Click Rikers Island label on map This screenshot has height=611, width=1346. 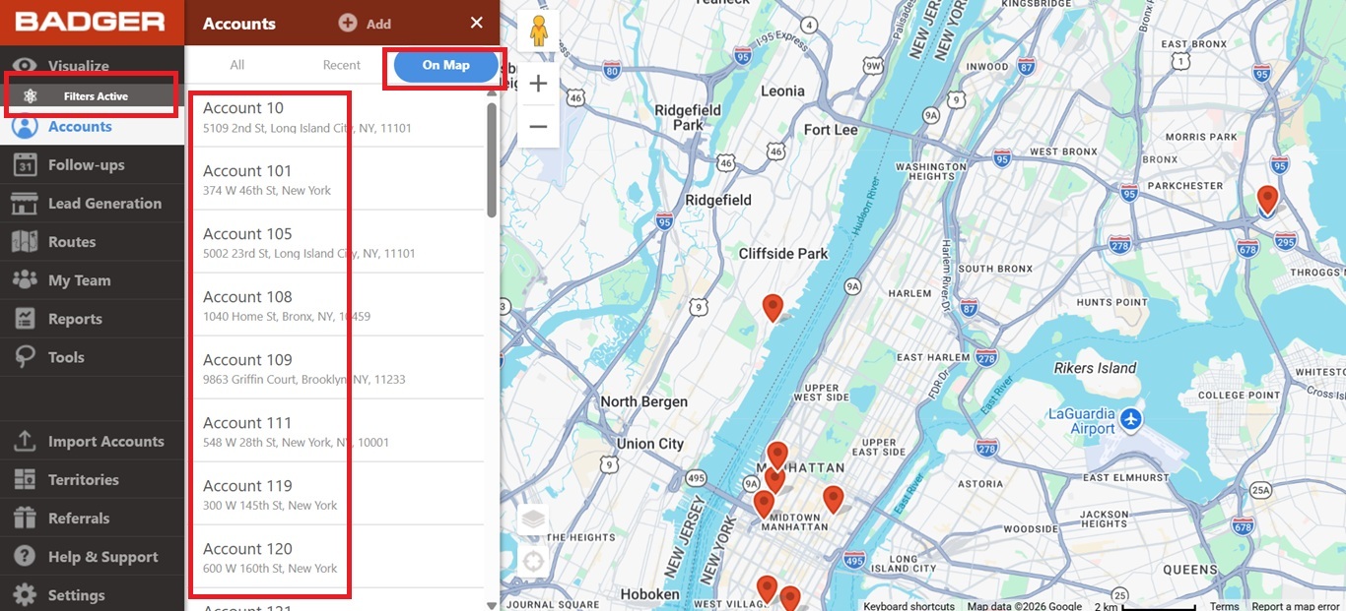tap(1095, 368)
